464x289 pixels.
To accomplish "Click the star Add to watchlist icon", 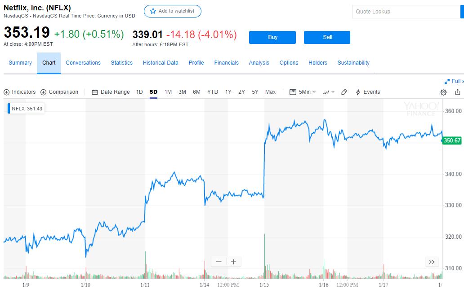I will coord(153,11).
